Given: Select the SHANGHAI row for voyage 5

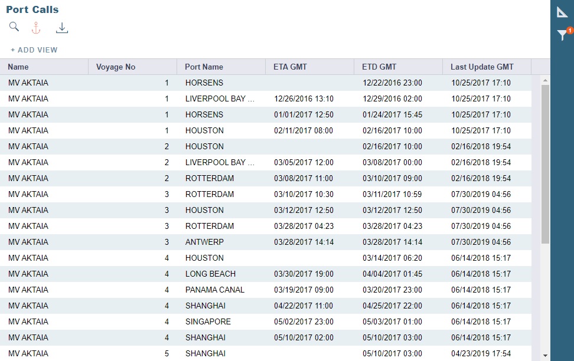Looking at the screenshot, I should click(236, 353).
